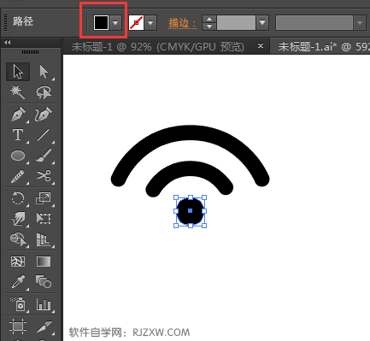Select the Eyedropper tool
The width and height of the screenshot is (370, 341).
pyautogui.click(x=18, y=282)
